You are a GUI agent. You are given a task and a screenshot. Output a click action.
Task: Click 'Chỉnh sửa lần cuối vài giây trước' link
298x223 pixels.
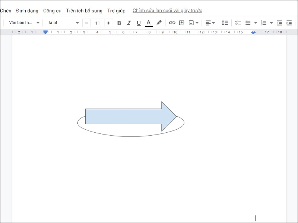[x=167, y=11]
